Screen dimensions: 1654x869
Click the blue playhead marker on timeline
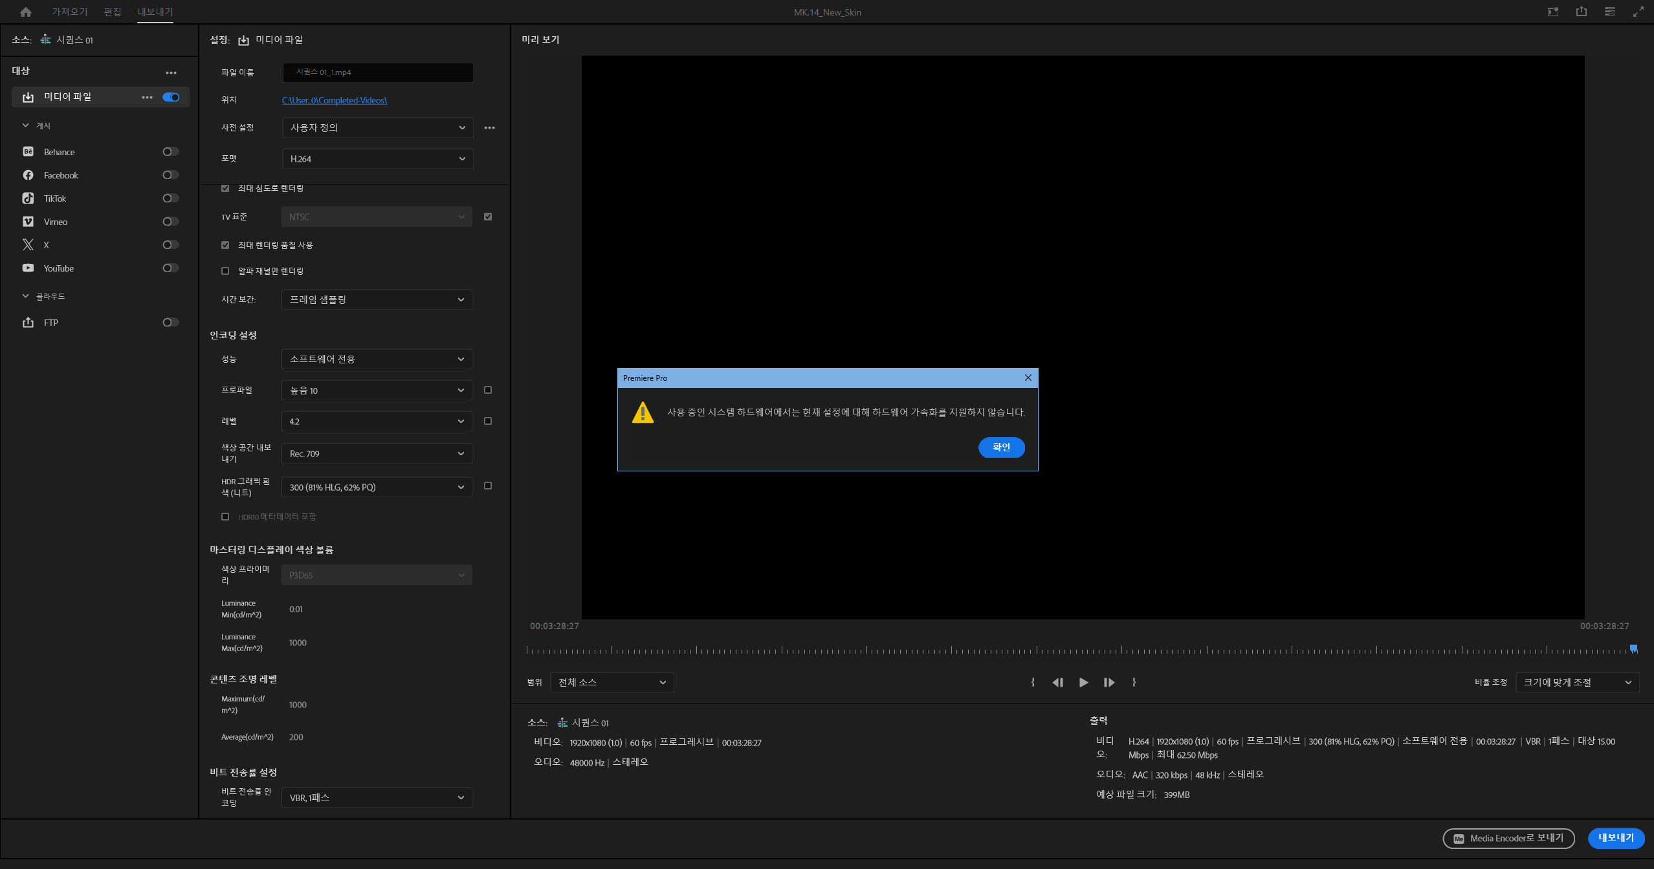click(1633, 648)
